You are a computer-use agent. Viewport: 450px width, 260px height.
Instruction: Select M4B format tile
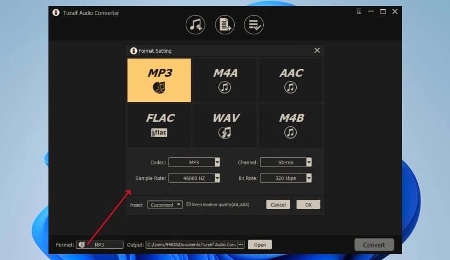(x=291, y=125)
